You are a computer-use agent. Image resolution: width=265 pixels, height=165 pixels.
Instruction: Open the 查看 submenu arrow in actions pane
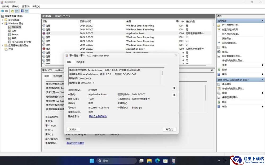(263, 65)
